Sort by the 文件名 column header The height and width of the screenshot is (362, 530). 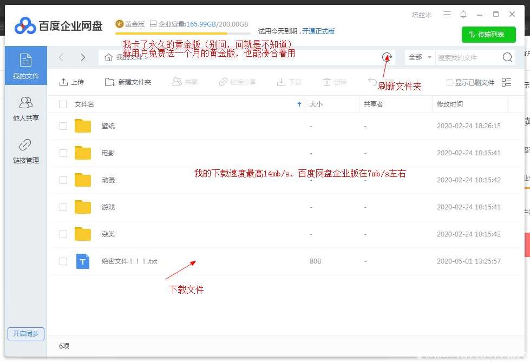click(x=84, y=104)
